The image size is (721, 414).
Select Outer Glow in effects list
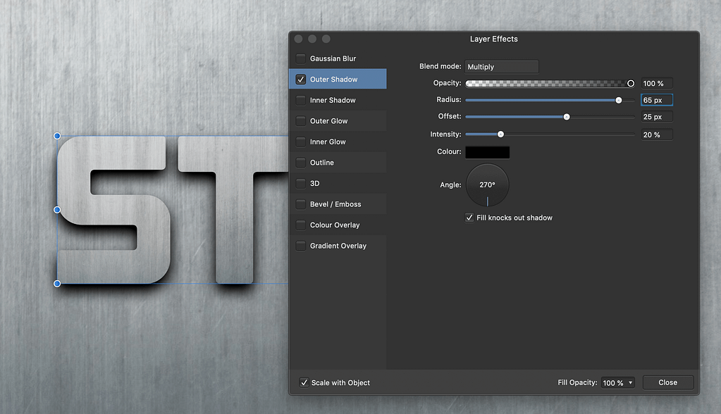click(x=328, y=121)
